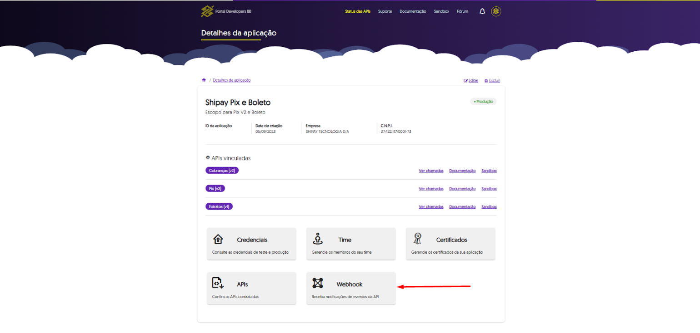The width and height of the screenshot is (700, 333).
Task: Click the Portal Developers BB logo
Action: [x=226, y=11]
